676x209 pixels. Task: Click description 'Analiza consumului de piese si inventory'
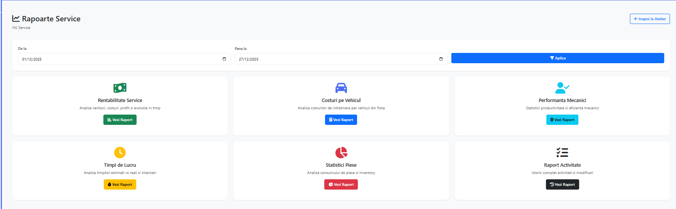pyautogui.click(x=341, y=173)
